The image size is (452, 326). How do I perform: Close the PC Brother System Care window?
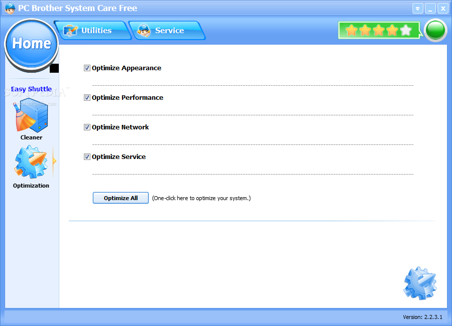[443, 9]
